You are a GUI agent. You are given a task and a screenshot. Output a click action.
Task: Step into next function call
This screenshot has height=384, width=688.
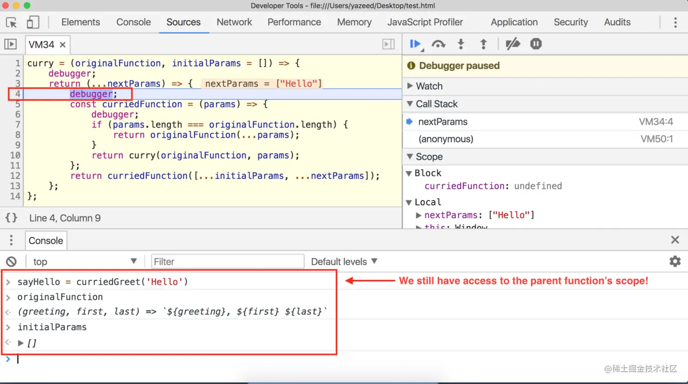461,44
